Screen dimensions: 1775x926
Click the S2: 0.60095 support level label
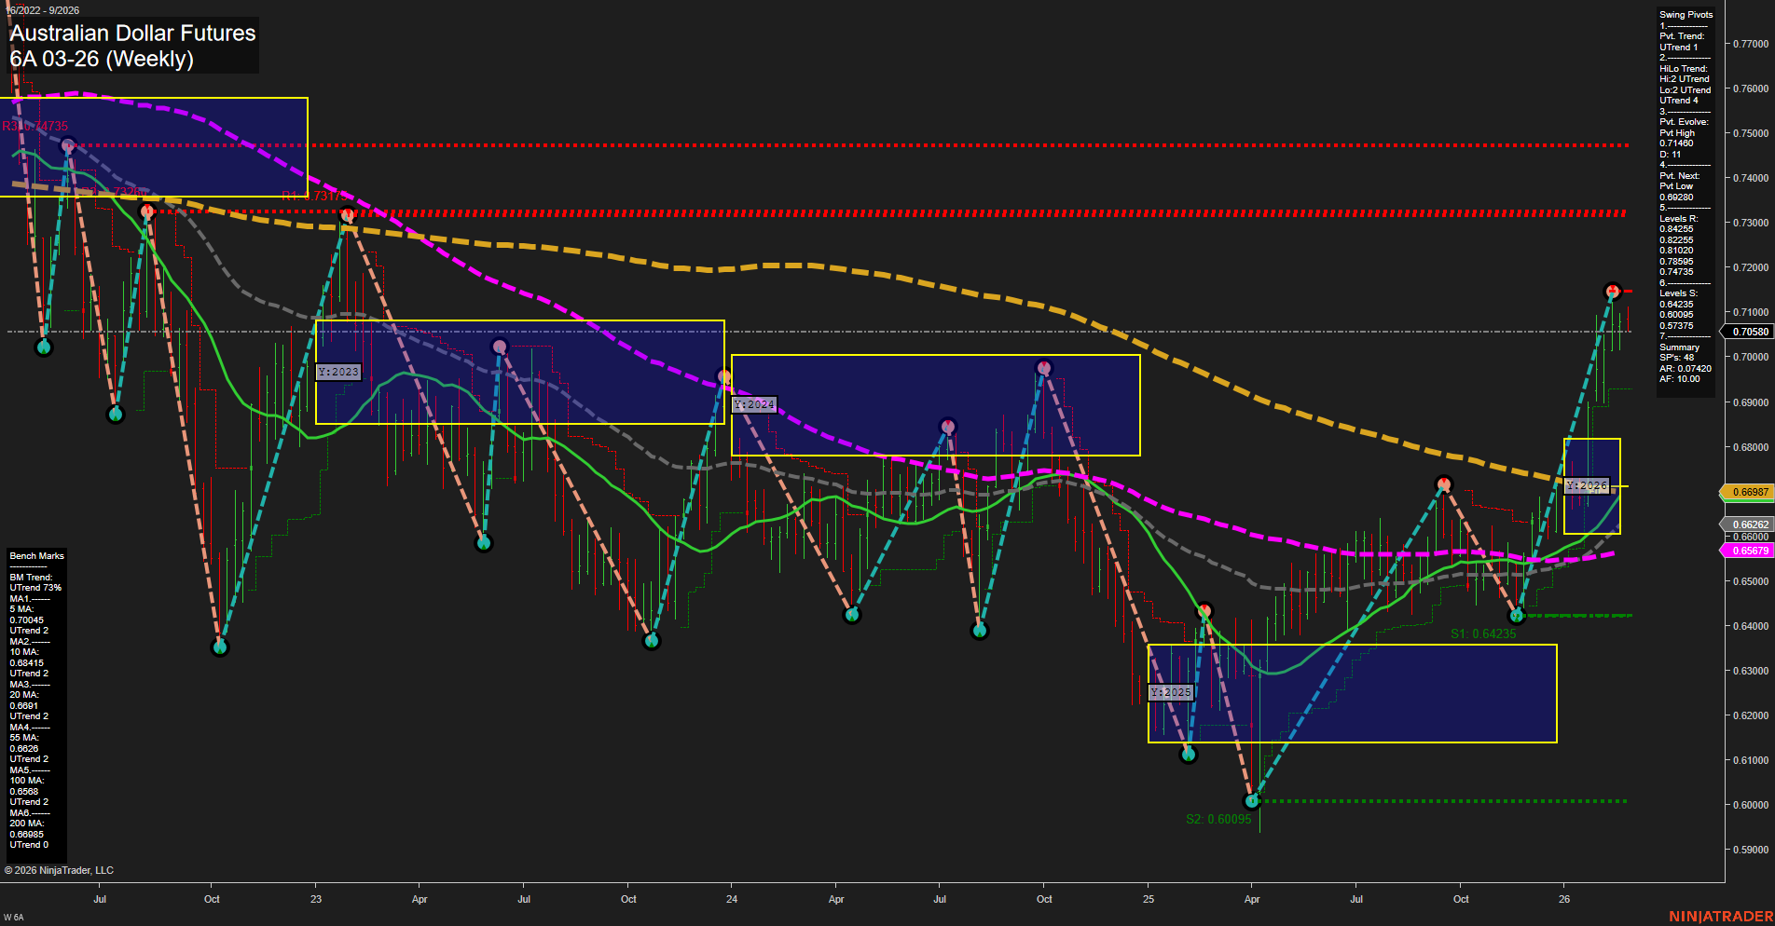pyautogui.click(x=1218, y=820)
